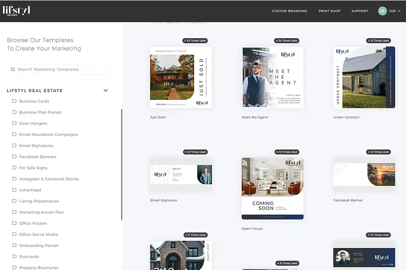Click the +13 Times Used badge
The width and height of the screenshot is (406, 270).
click(x=379, y=41)
